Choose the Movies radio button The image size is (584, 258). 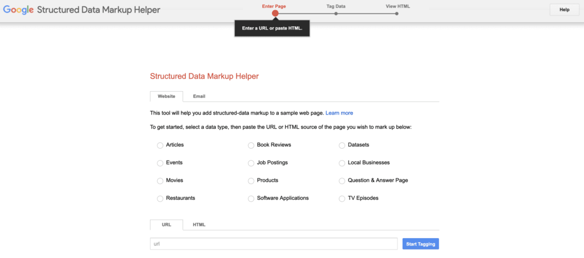pyautogui.click(x=160, y=181)
